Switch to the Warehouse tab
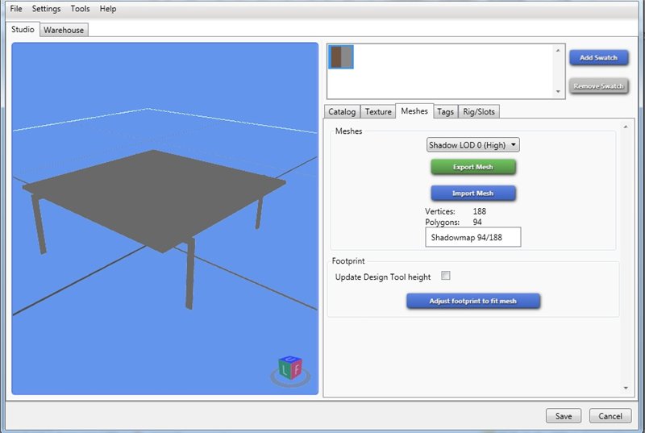This screenshot has height=433, width=645. (x=63, y=30)
